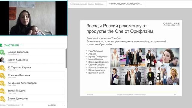Click Яна Чурикова in the slide list

point(96,51)
